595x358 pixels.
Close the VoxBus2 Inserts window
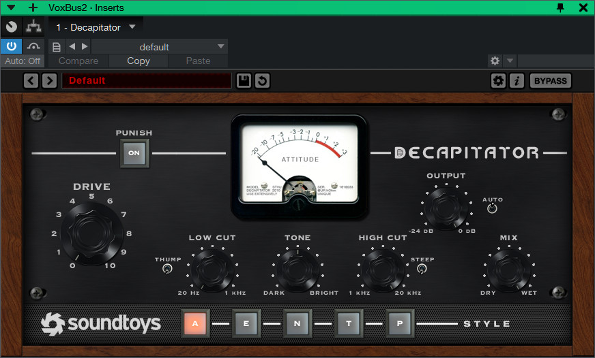[583, 7]
